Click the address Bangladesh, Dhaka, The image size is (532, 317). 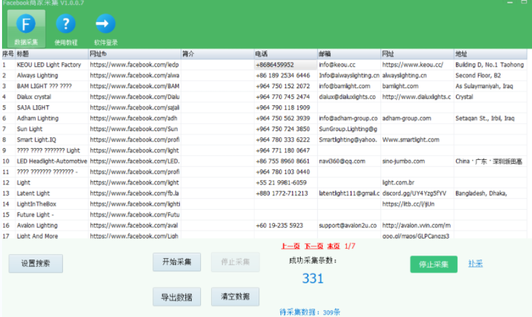[481, 193]
